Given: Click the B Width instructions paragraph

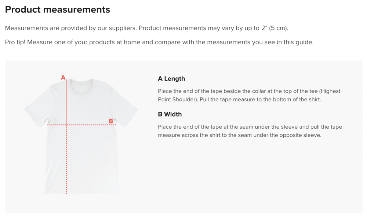Looking at the screenshot, I should click(250, 131).
